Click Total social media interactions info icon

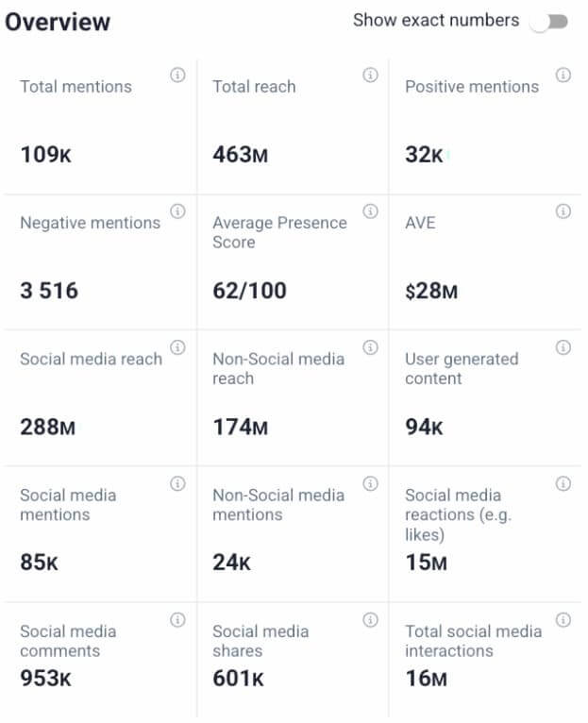(x=563, y=620)
